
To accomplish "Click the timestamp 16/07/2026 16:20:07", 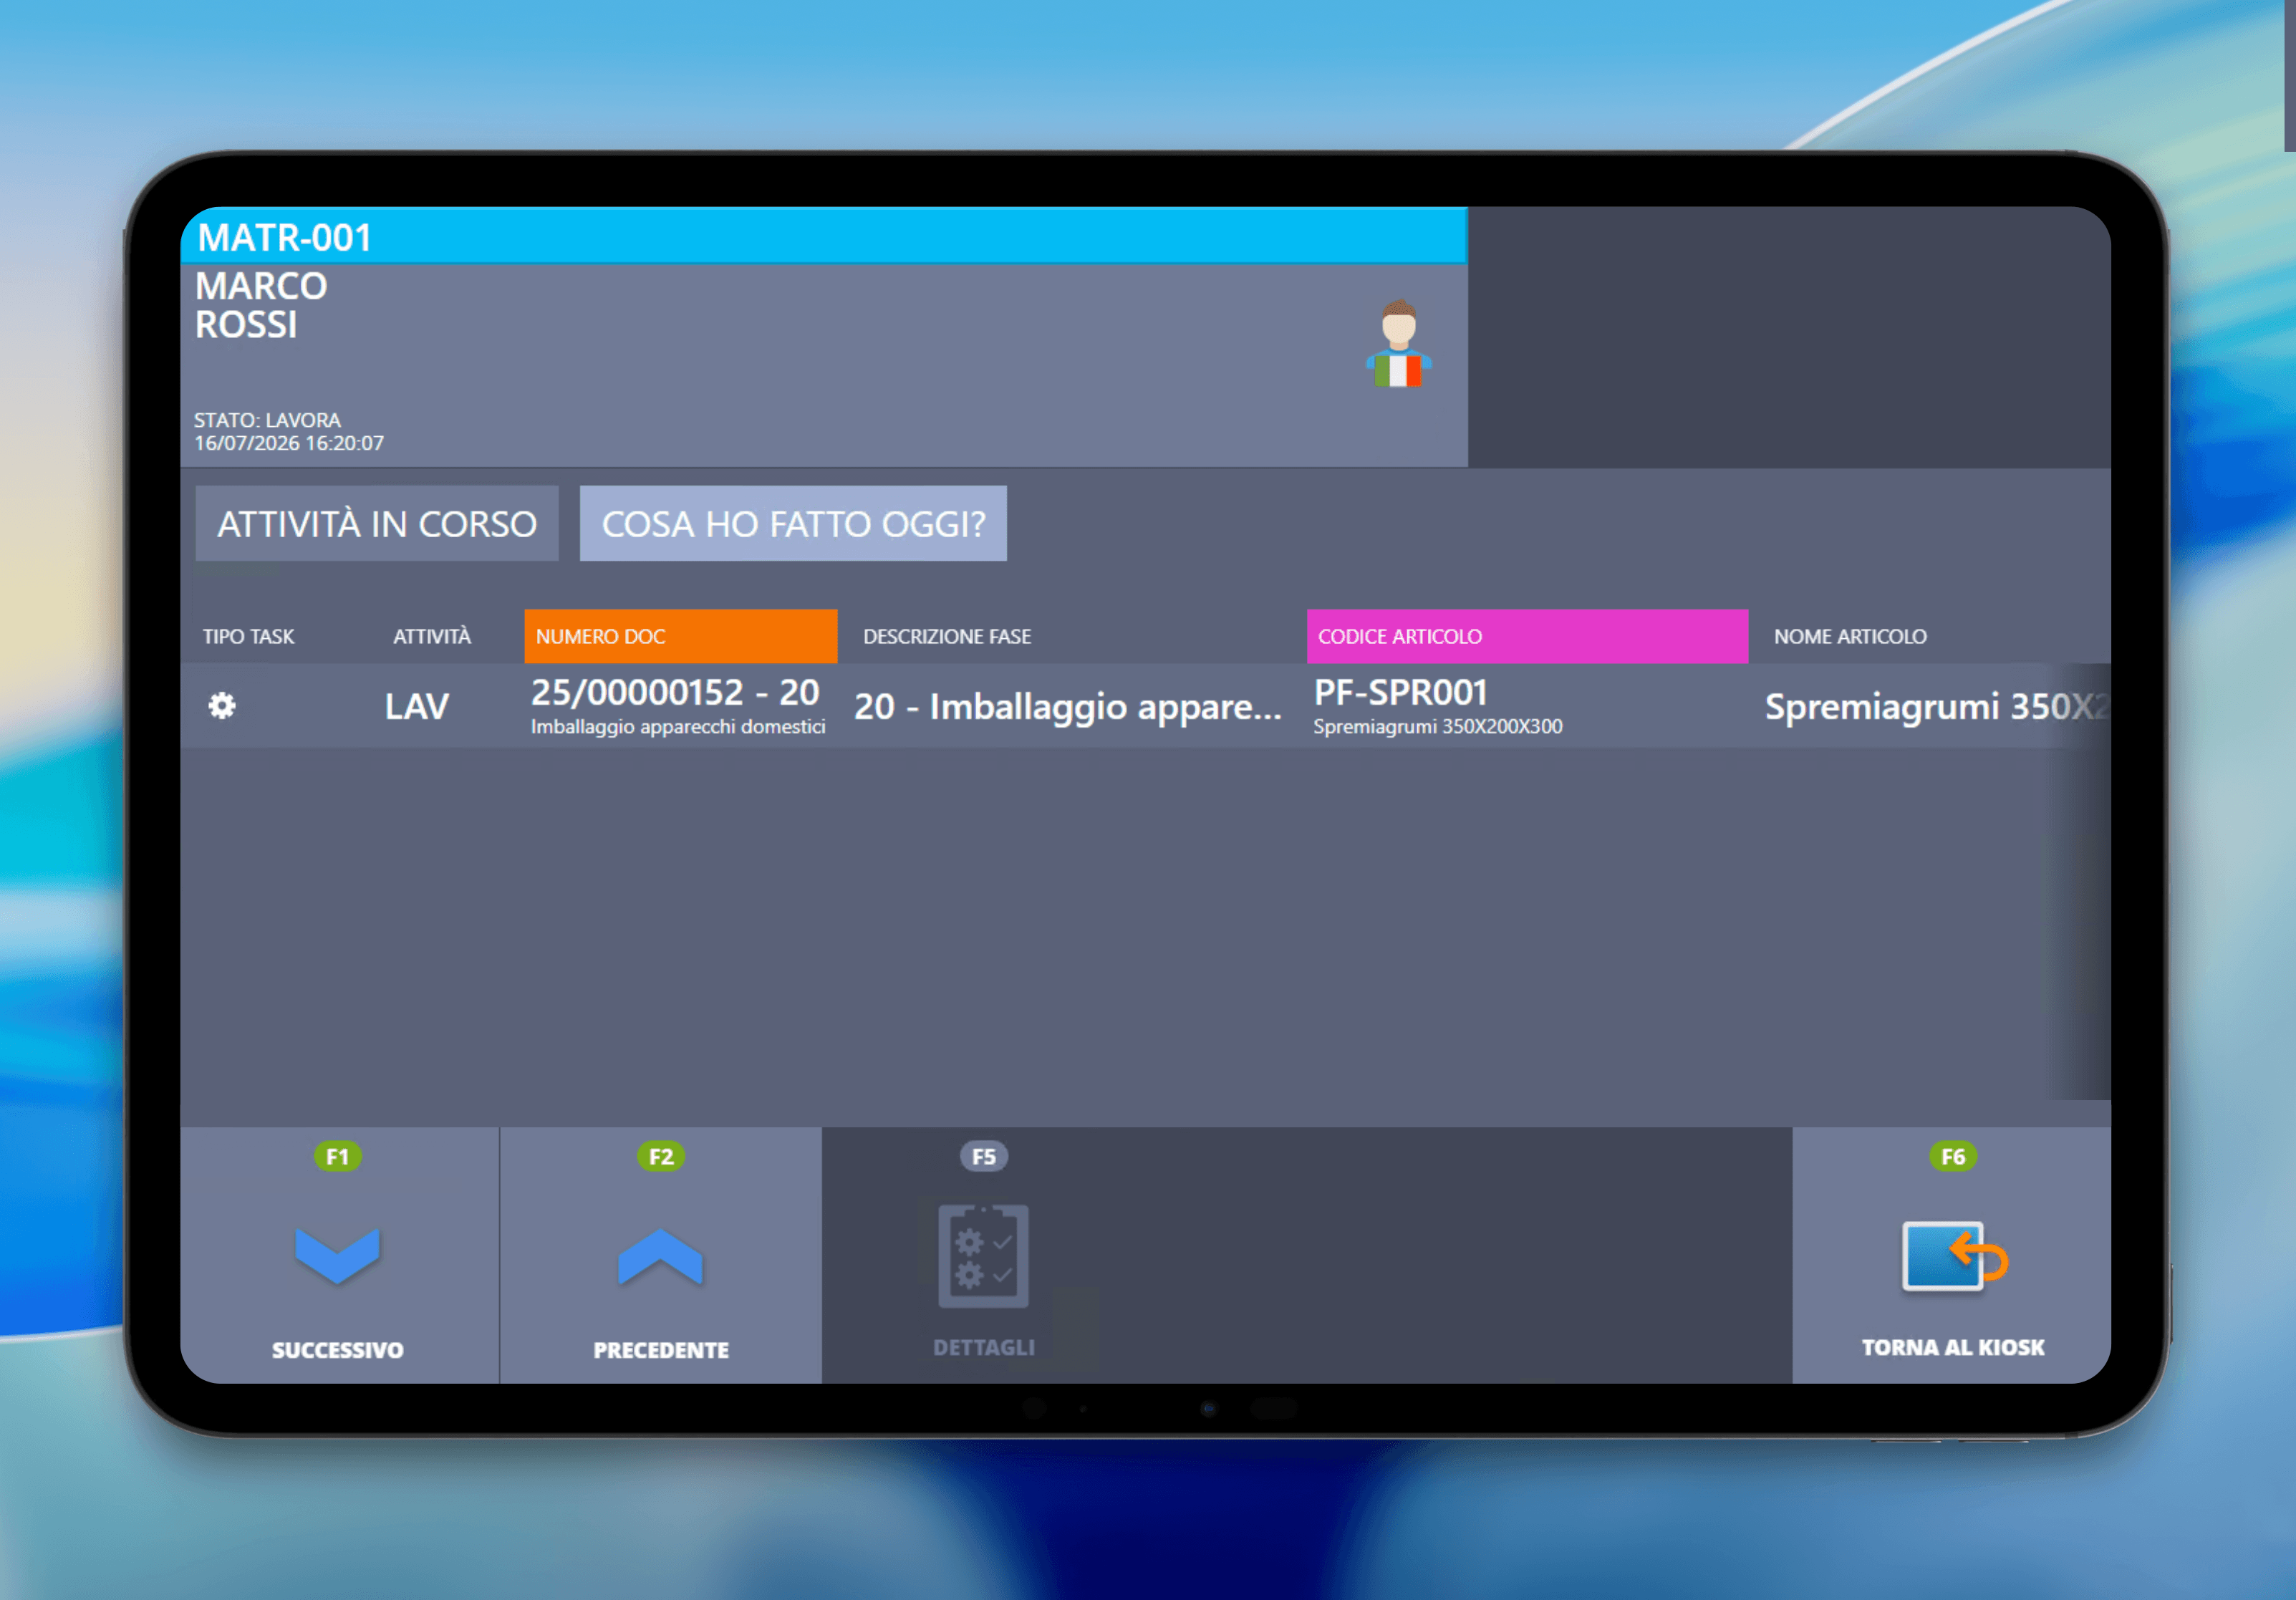I will [289, 443].
